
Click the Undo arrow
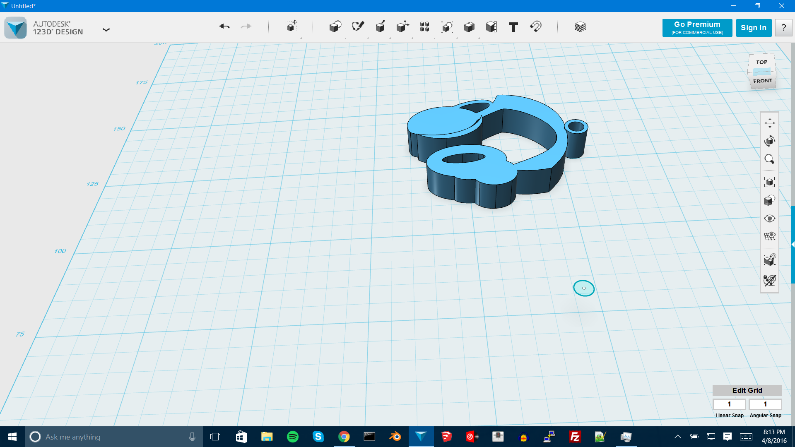(x=224, y=26)
